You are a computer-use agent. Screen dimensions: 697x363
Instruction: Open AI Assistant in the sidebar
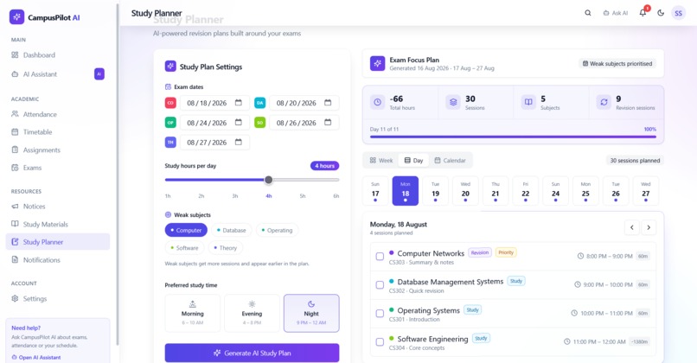(x=58, y=74)
